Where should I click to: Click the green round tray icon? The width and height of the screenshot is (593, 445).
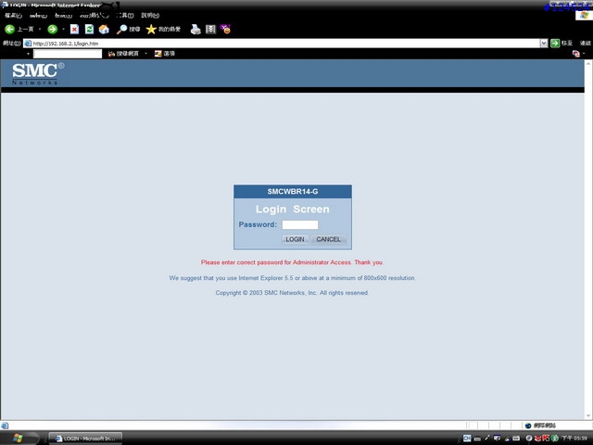[555, 439]
